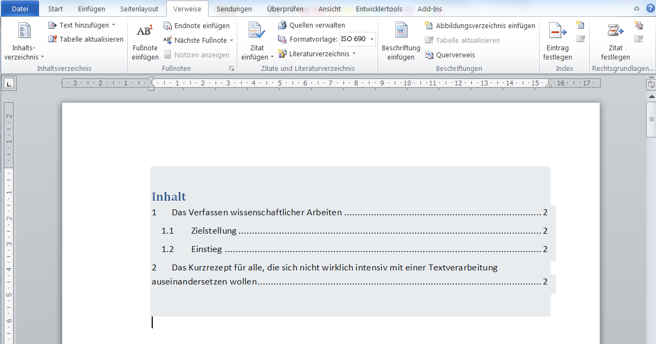Insert a Querverweis cross-reference
Screen dimensions: 656x344
point(450,55)
